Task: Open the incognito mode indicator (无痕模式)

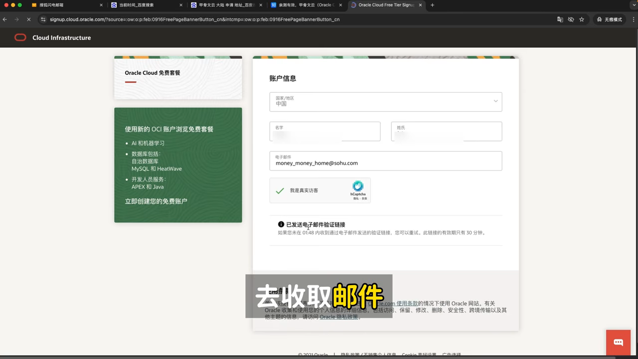Action: point(609,19)
